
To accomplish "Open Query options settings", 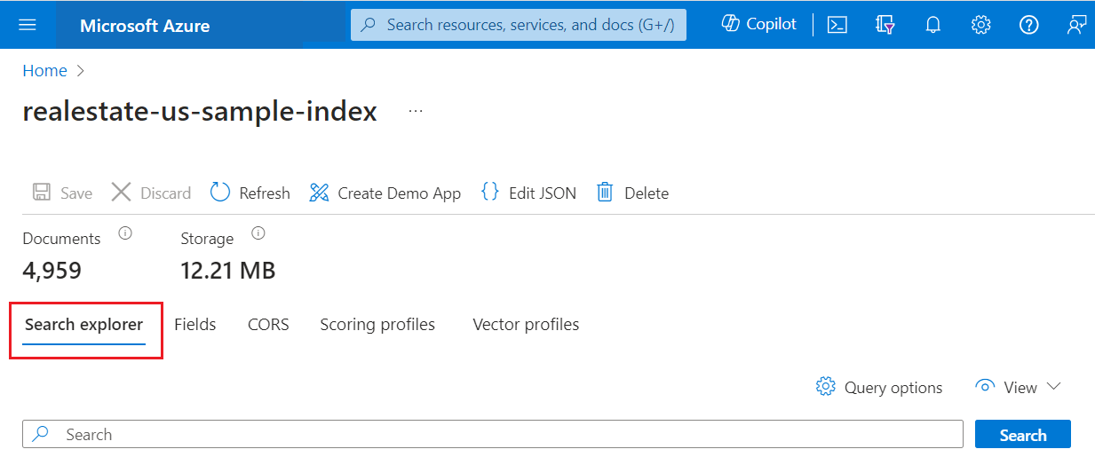I will point(879,388).
